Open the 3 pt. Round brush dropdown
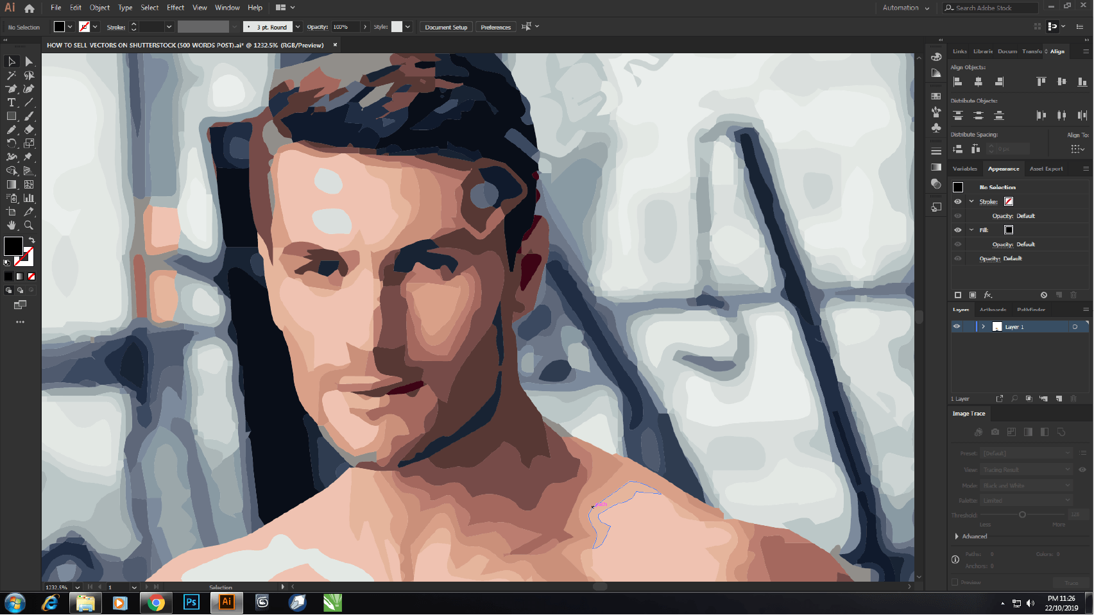Image resolution: width=1094 pixels, height=615 pixels. [x=298, y=27]
